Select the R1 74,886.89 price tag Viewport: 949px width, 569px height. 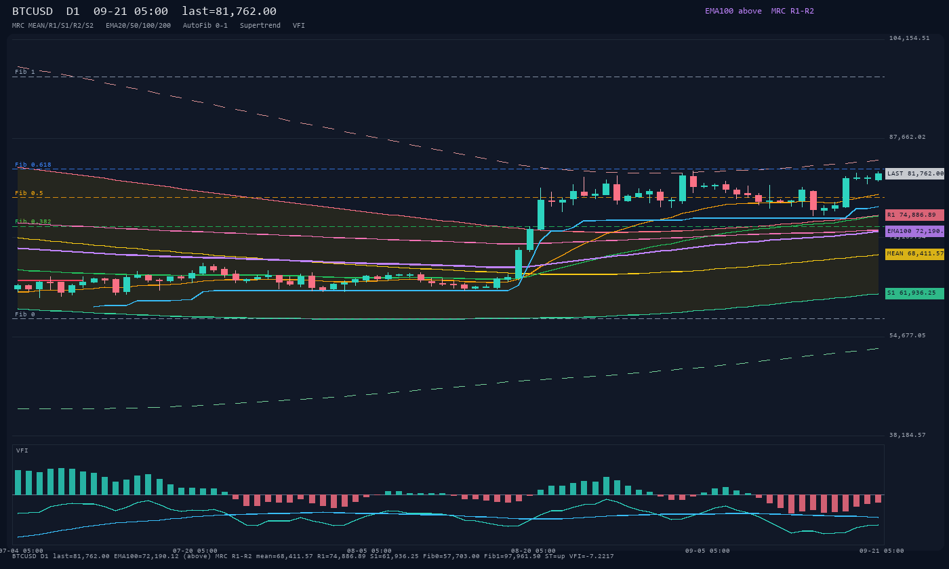point(914,215)
